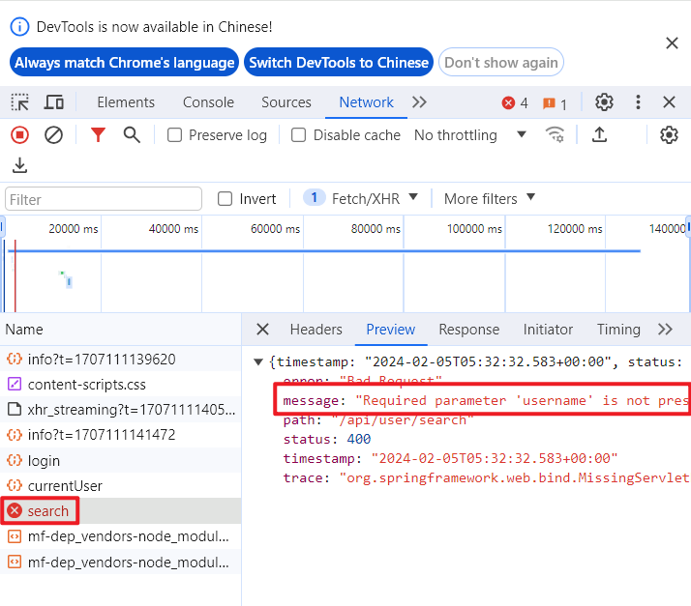The height and width of the screenshot is (606, 691).
Task: Open the Headers tab of request
Action: tap(315, 330)
